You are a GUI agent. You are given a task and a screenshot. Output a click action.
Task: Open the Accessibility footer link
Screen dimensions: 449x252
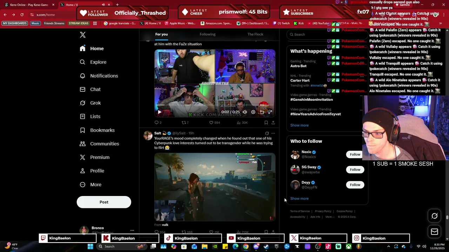click(x=297, y=217)
